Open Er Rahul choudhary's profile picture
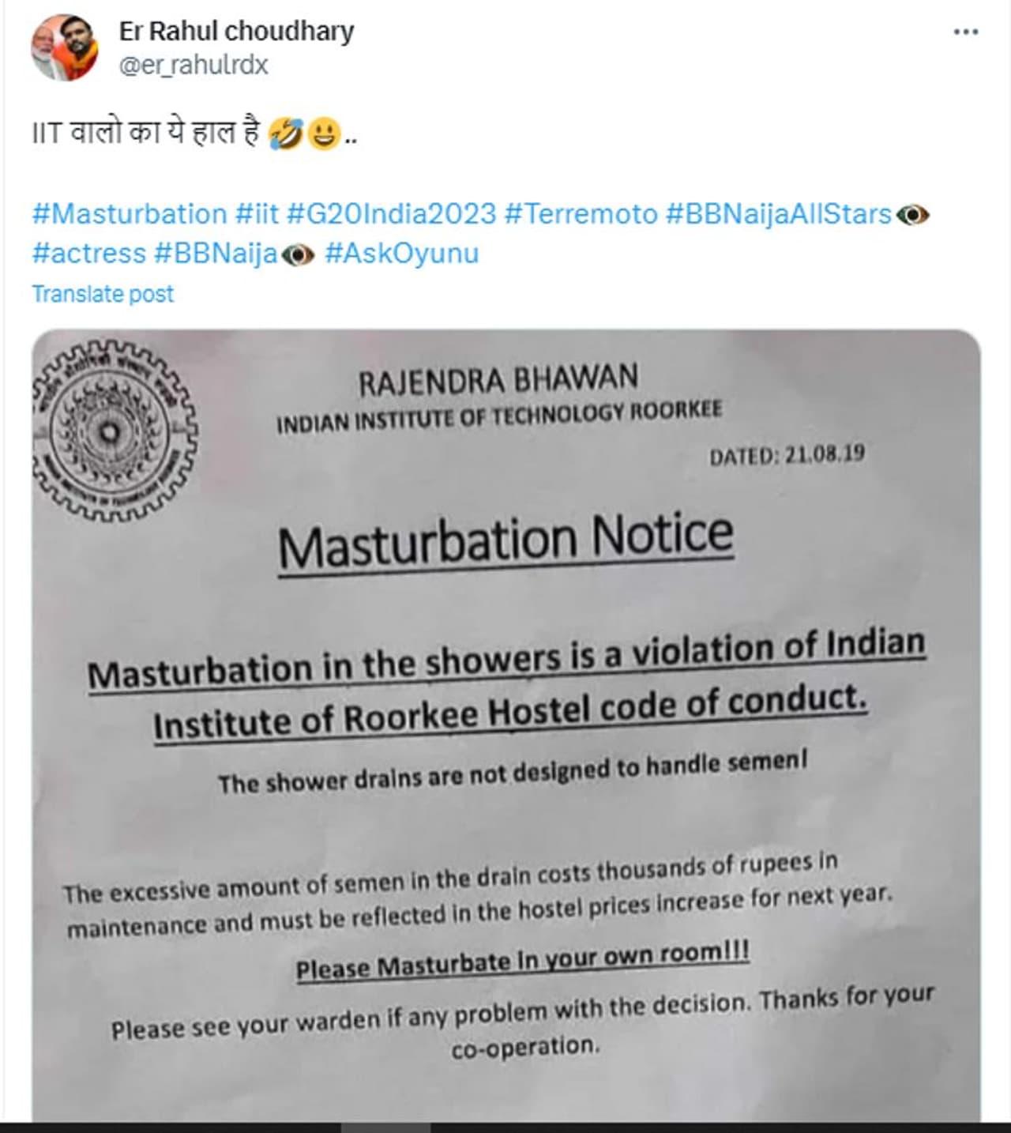The width and height of the screenshot is (1011, 1133). 65,47
